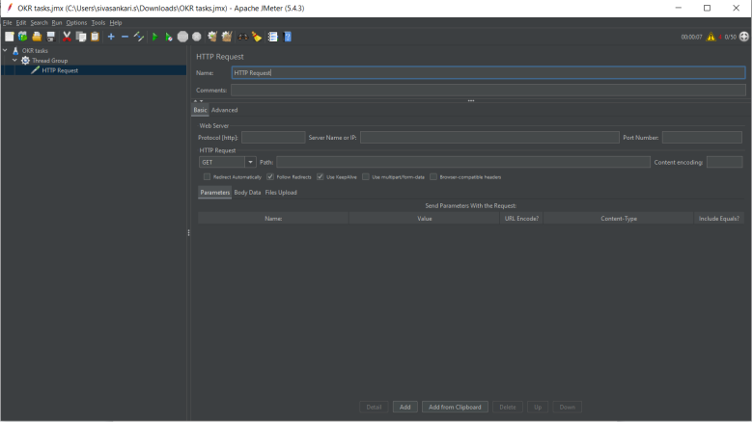
Task: Open the Options menu
Action: point(76,22)
